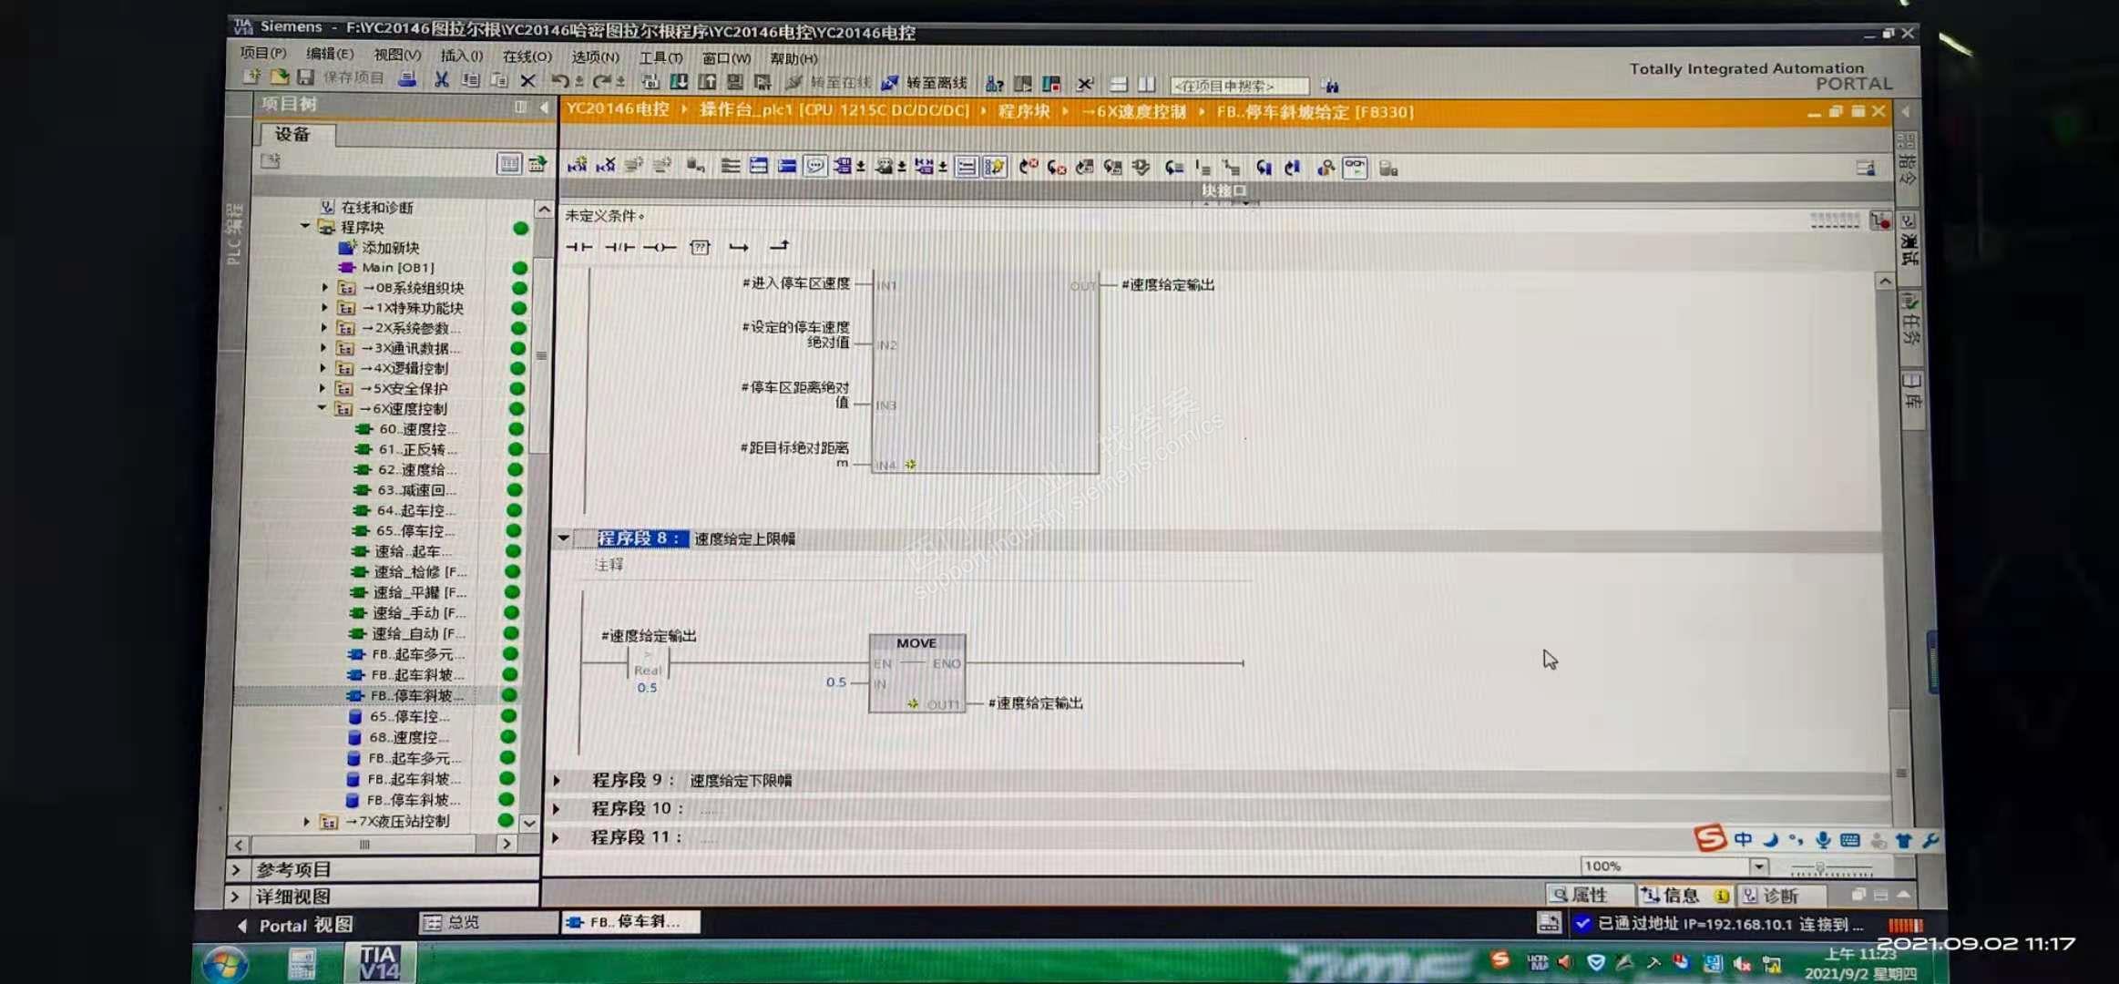
Task: Click the project search input field
Action: pos(1237,86)
